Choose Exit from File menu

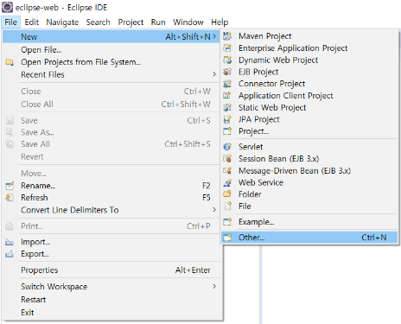(111, 312)
